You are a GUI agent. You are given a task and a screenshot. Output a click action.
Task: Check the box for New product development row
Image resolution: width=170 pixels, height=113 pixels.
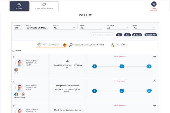(14, 82)
